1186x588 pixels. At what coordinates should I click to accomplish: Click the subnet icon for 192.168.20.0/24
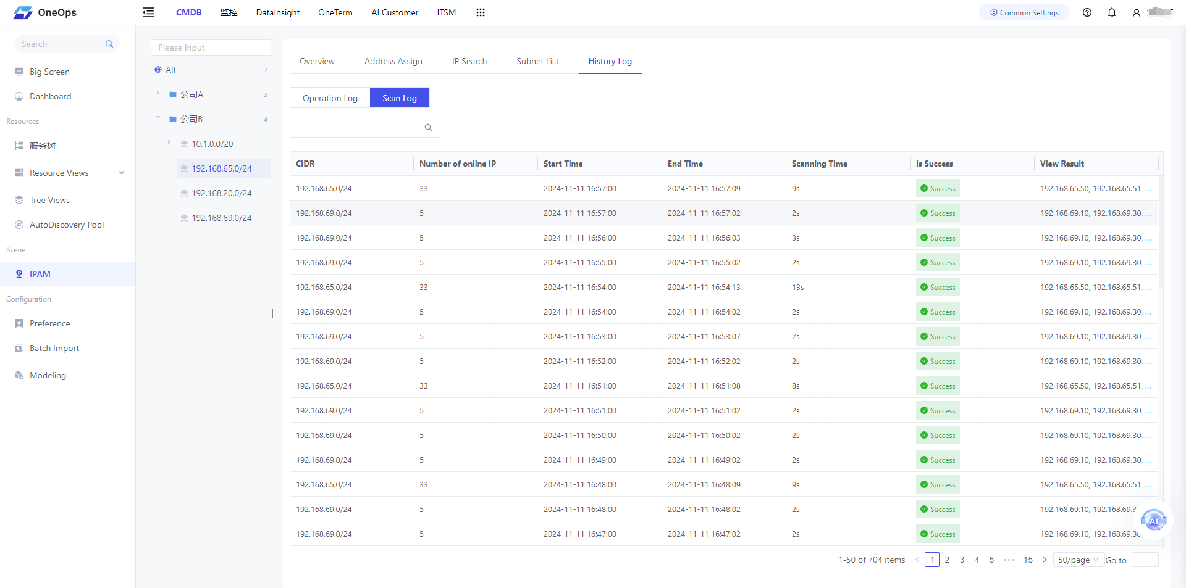pyautogui.click(x=184, y=193)
